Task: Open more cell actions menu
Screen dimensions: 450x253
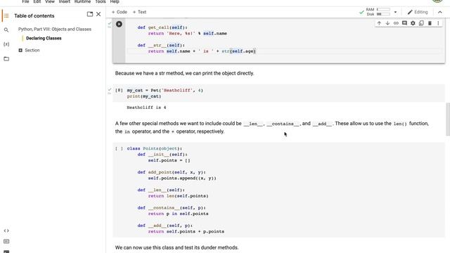Action: click(438, 23)
